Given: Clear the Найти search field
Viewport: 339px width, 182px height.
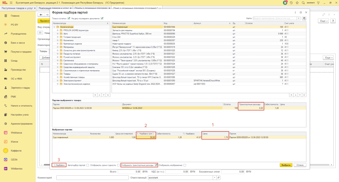Looking at the screenshot, I should [299, 19].
